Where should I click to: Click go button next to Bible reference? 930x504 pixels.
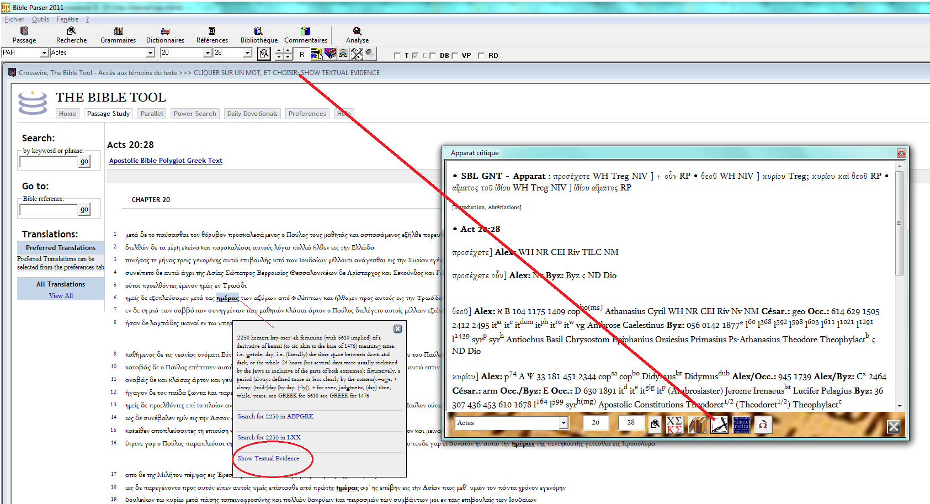click(84, 209)
